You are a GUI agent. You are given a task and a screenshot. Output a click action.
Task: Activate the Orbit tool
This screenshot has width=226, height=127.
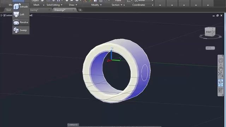(220, 82)
